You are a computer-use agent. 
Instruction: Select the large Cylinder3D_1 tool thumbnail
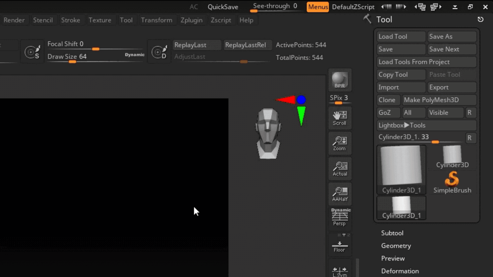[401, 169]
